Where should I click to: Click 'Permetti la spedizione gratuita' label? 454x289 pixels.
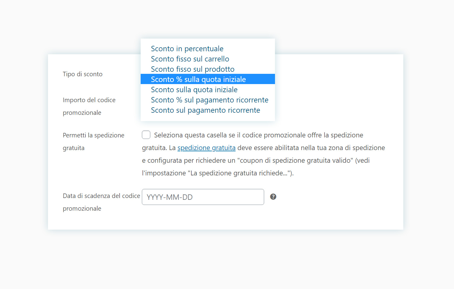coord(94,142)
